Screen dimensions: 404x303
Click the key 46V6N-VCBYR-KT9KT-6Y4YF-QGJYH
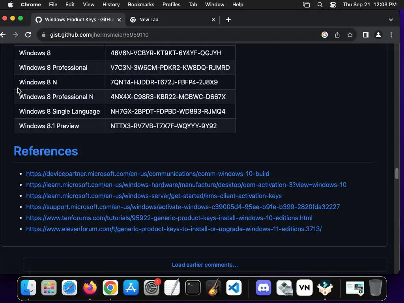pyautogui.click(x=166, y=53)
